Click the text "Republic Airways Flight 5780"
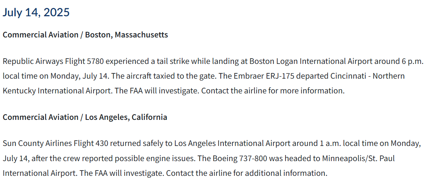432x180 pixels. pyautogui.click(x=53, y=61)
